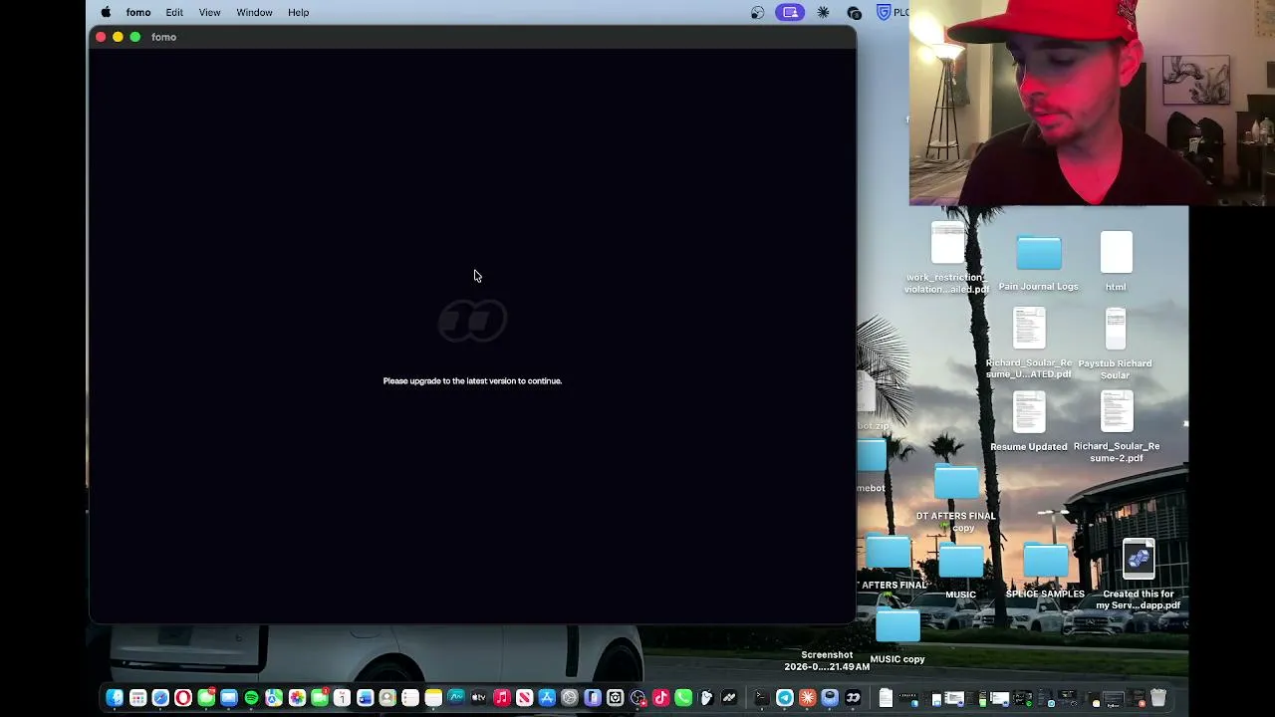The image size is (1275, 717).
Task: Open the Help menu
Action: pyautogui.click(x=298, y=13)
